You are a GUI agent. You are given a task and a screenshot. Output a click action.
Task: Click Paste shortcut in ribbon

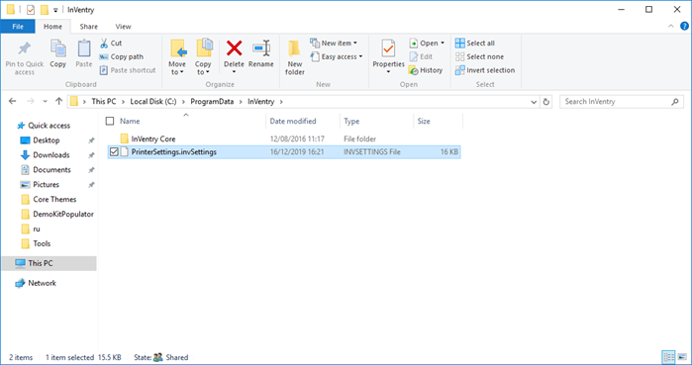click(128, 70)
